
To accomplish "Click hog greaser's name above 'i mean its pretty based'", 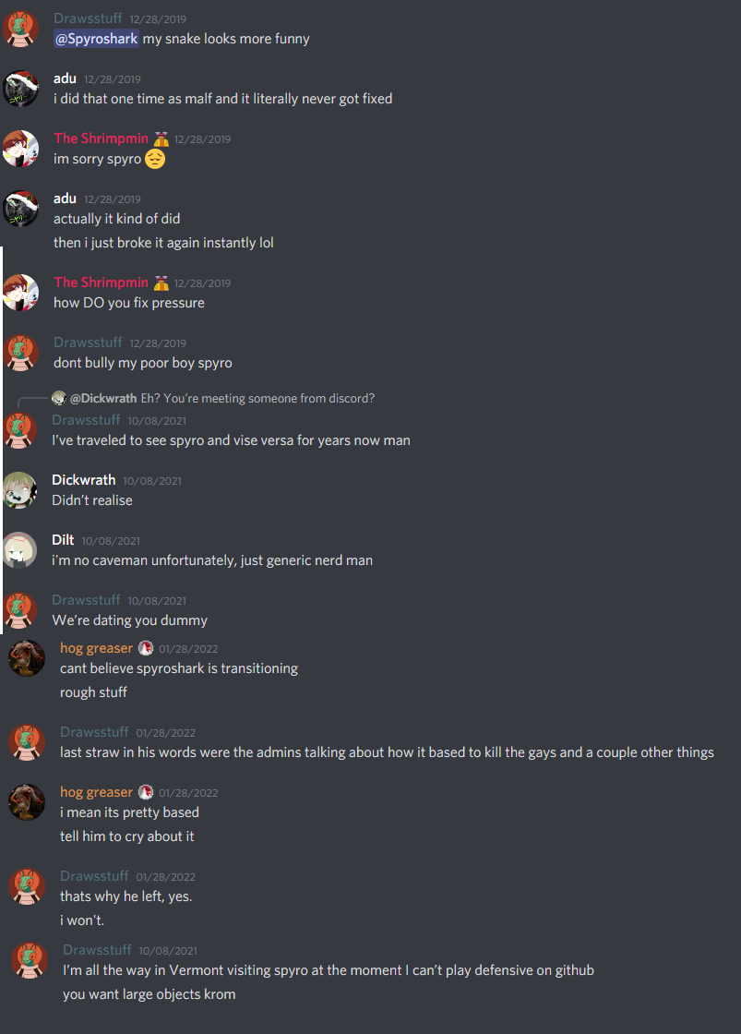I will pyautogui.click(x=96, y=792).
